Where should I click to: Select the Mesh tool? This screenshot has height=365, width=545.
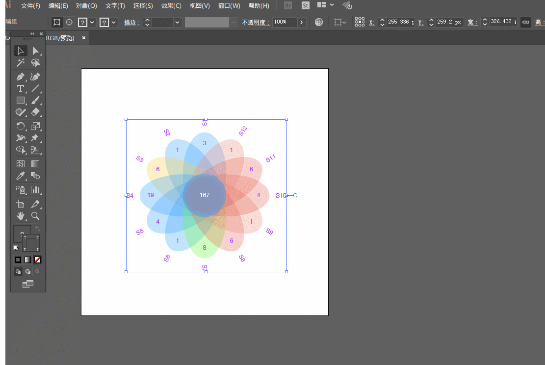[x=21, y=164]
